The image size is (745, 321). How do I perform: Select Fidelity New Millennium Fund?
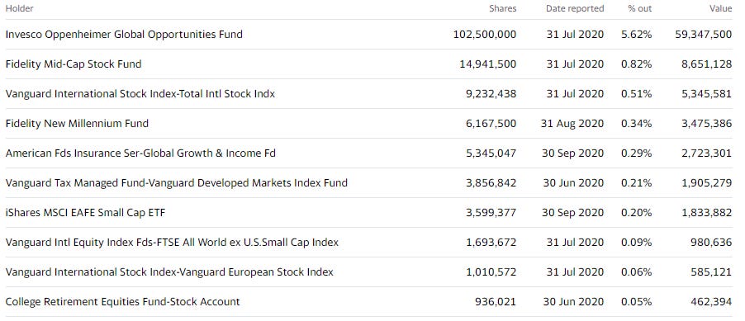pos(77,124)
